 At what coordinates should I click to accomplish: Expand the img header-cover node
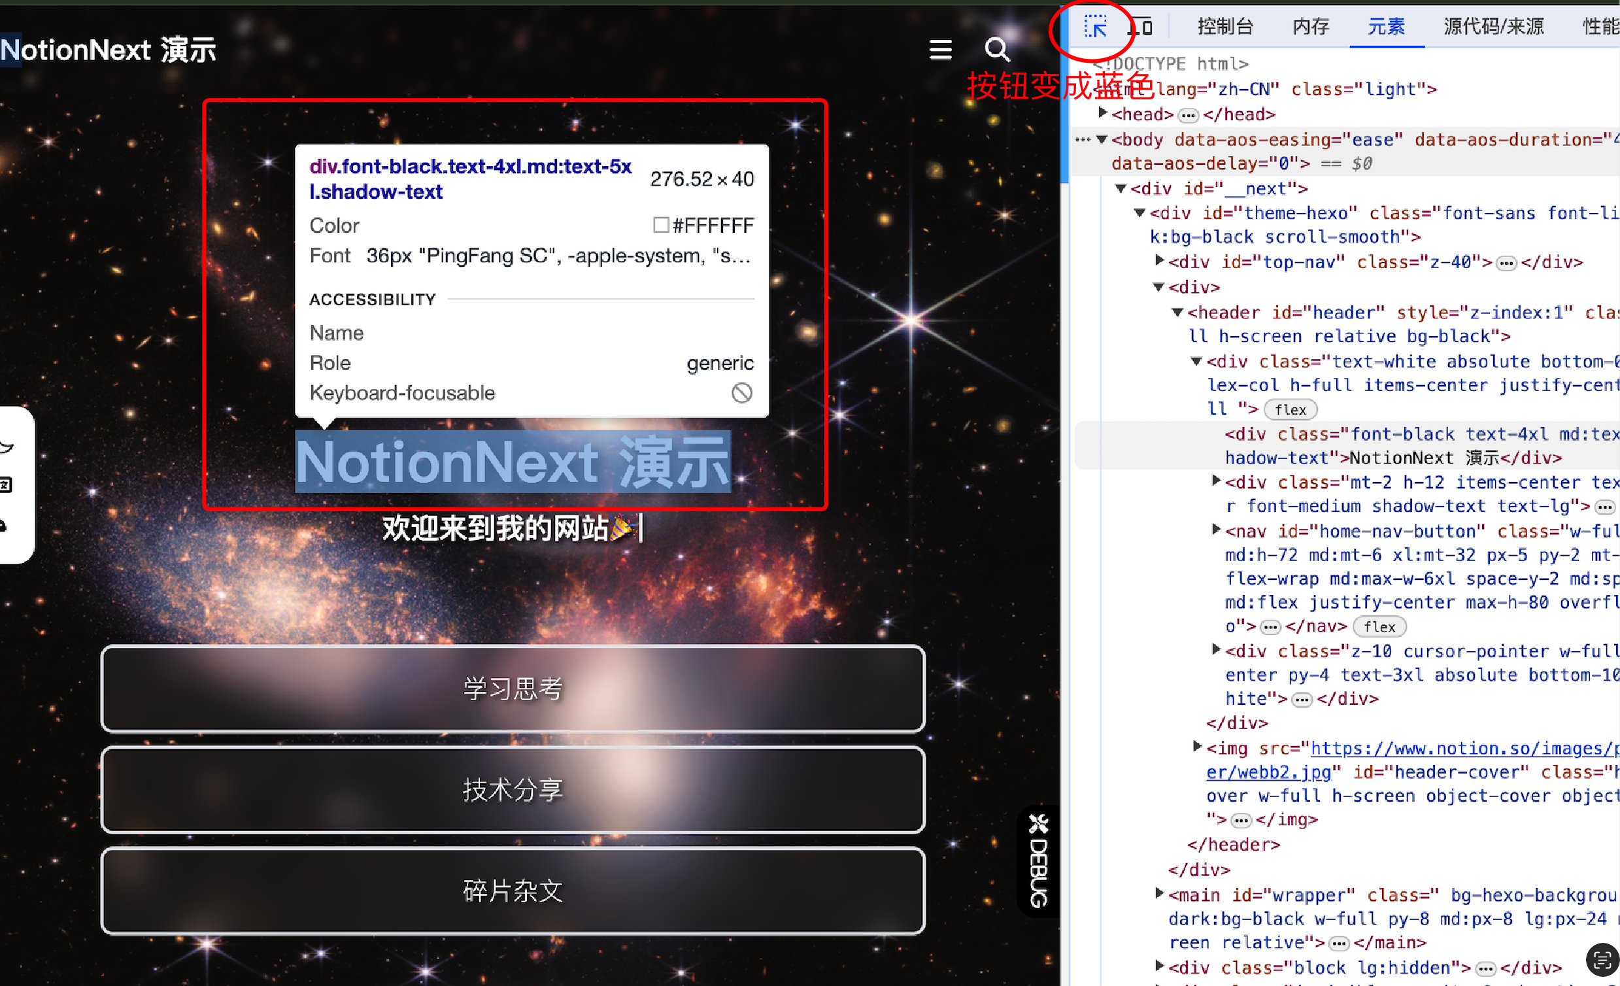[1197, 747]
